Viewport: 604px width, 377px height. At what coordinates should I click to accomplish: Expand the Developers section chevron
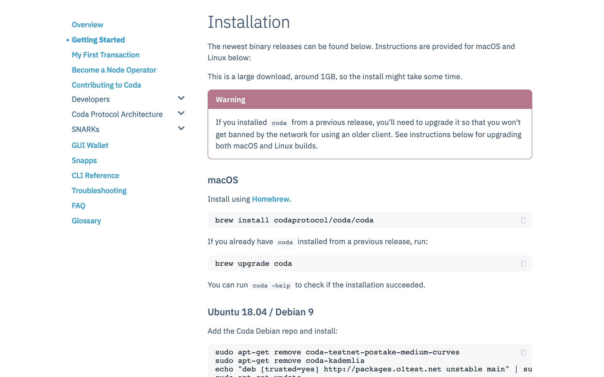pos(181,98)
